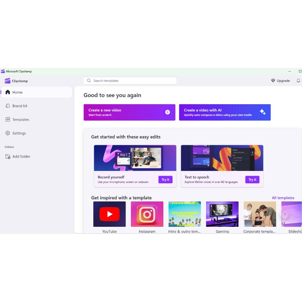Open Settings via the gear icon
Image resolution: width=302 pixels, height=302 pixels.
(8, 133)
